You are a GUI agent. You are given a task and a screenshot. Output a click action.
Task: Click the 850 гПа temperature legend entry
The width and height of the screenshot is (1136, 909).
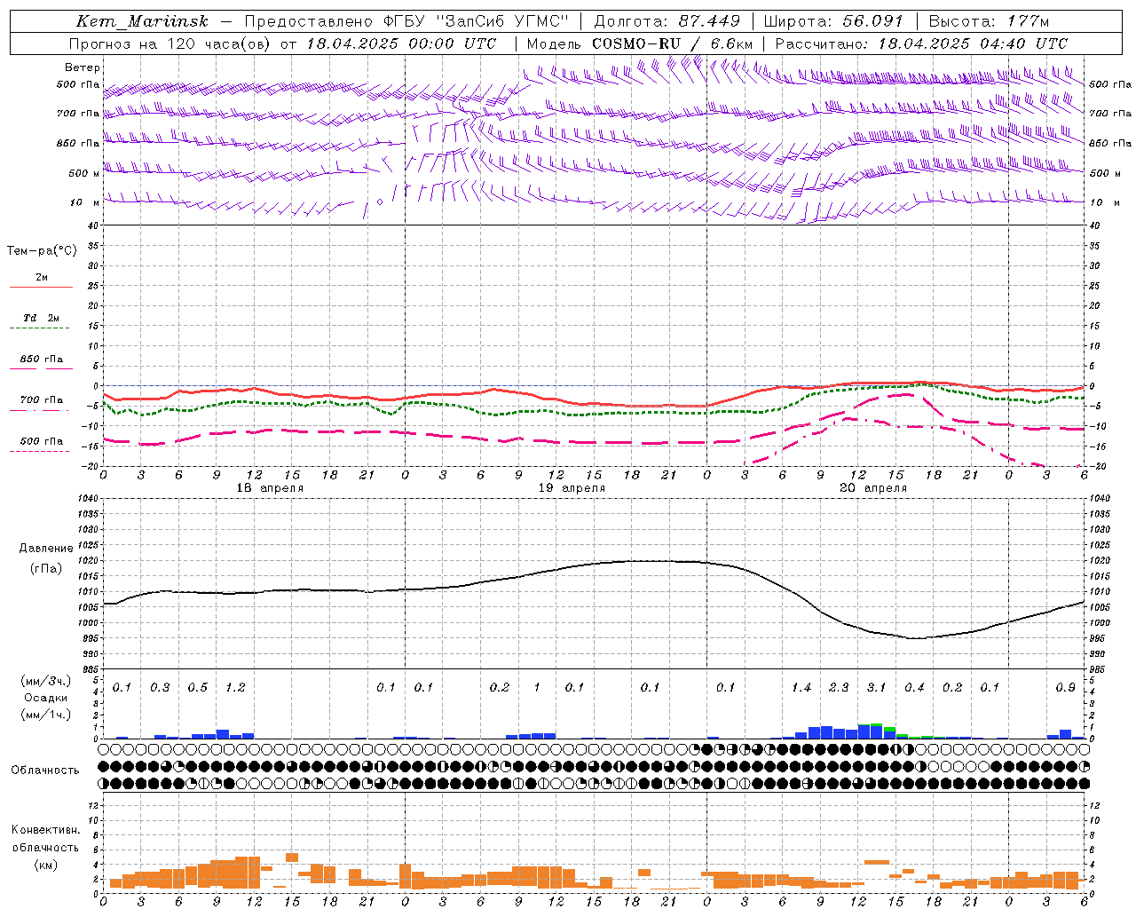(x=42, y=360)
